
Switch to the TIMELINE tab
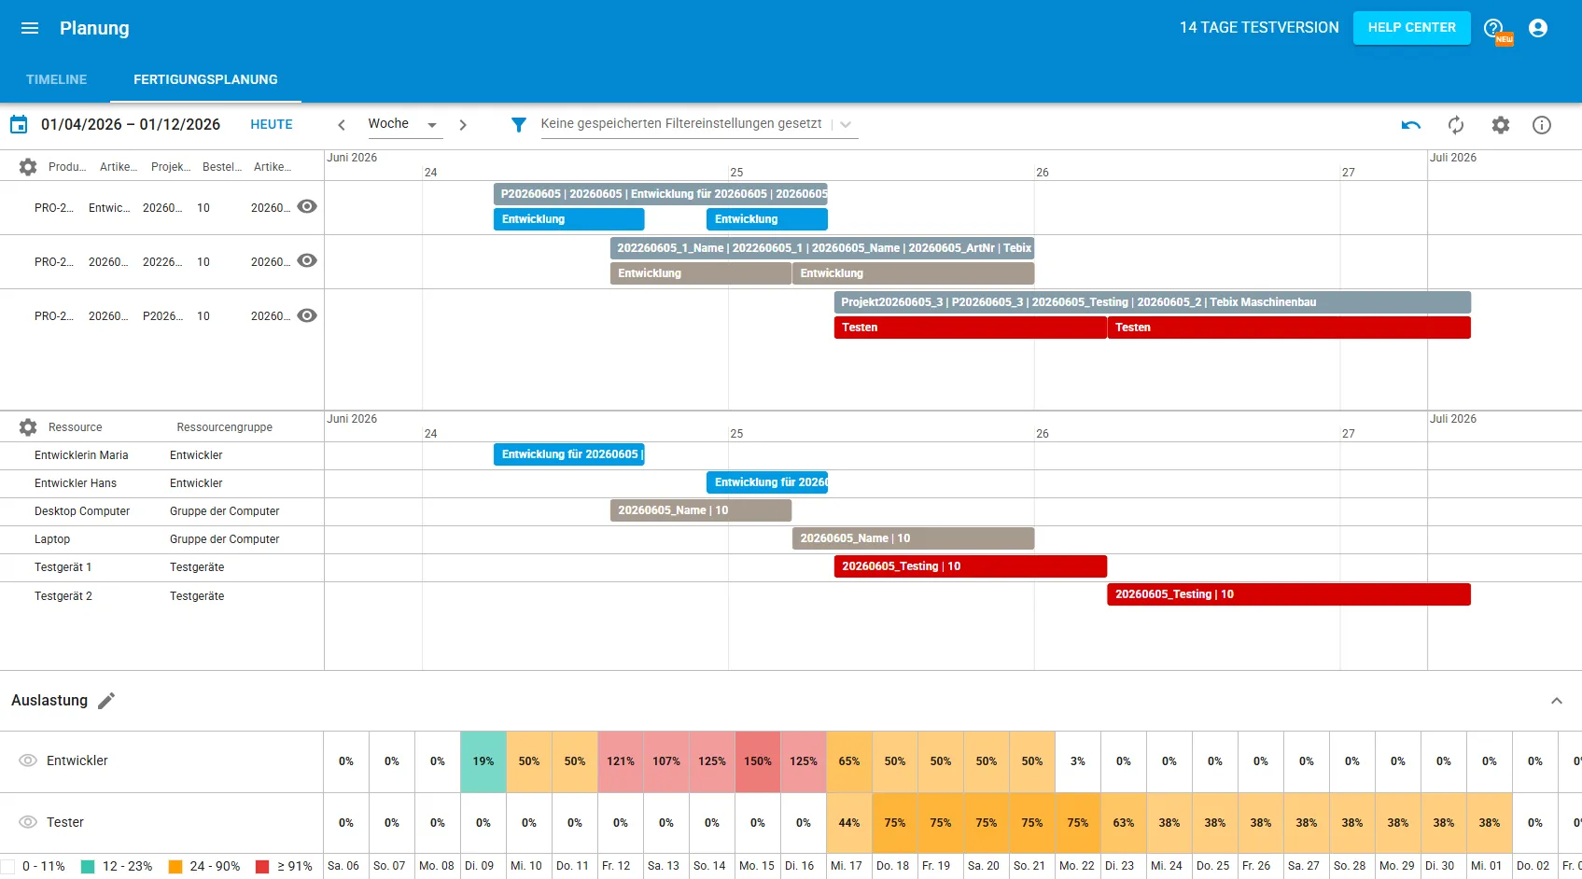point(56,79)
